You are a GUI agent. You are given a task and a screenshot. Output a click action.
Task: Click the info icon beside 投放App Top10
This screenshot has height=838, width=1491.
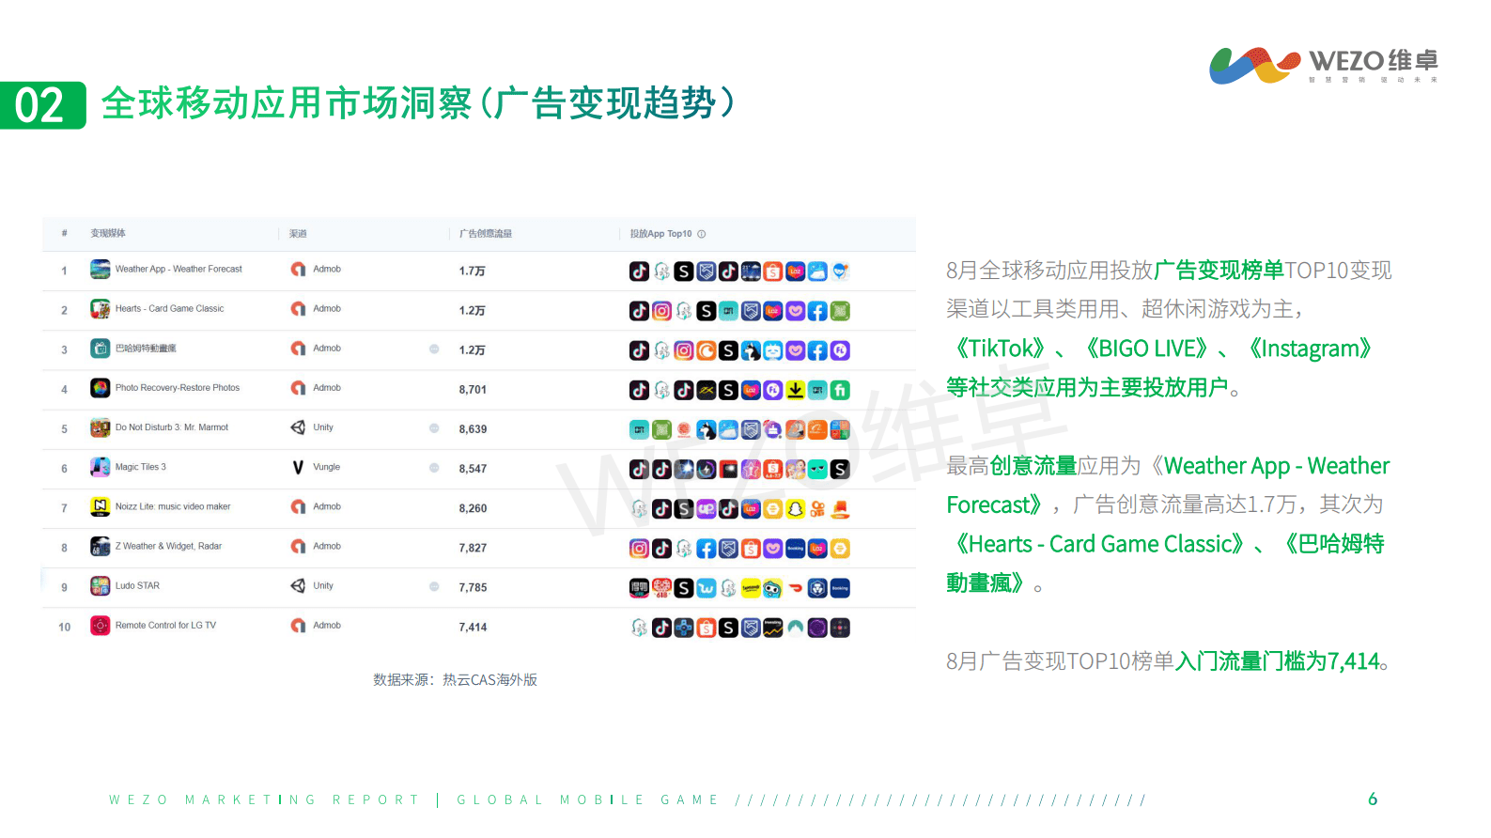point(702,234)
